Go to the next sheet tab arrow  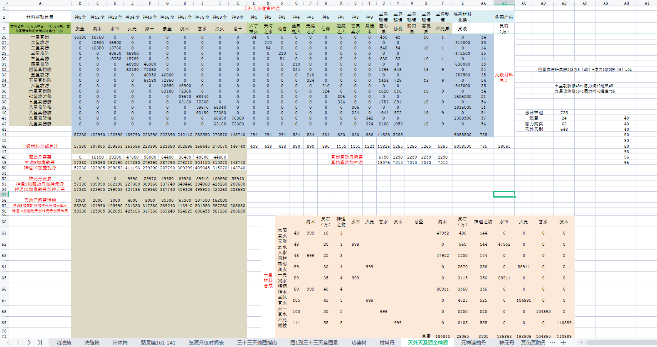[x=29, y=342]
